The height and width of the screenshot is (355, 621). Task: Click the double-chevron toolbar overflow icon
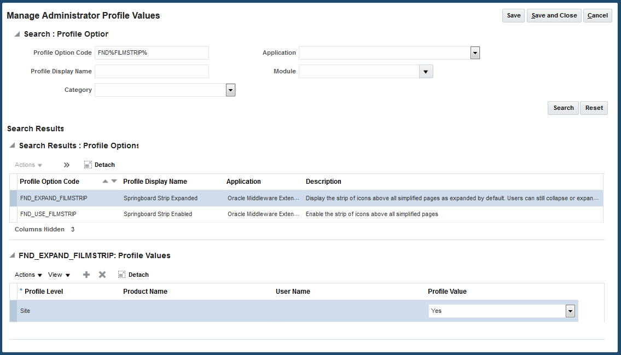pyautogui.click(x=67, y=165)
